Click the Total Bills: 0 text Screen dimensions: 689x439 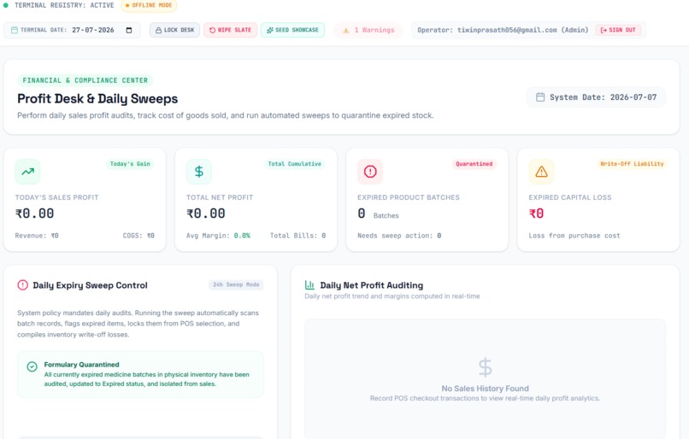point(297,236)
